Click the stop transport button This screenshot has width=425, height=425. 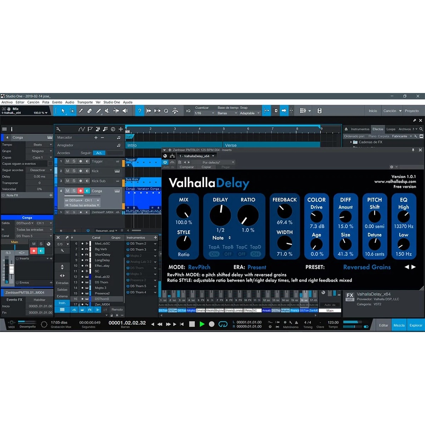(x=192, y=324)
